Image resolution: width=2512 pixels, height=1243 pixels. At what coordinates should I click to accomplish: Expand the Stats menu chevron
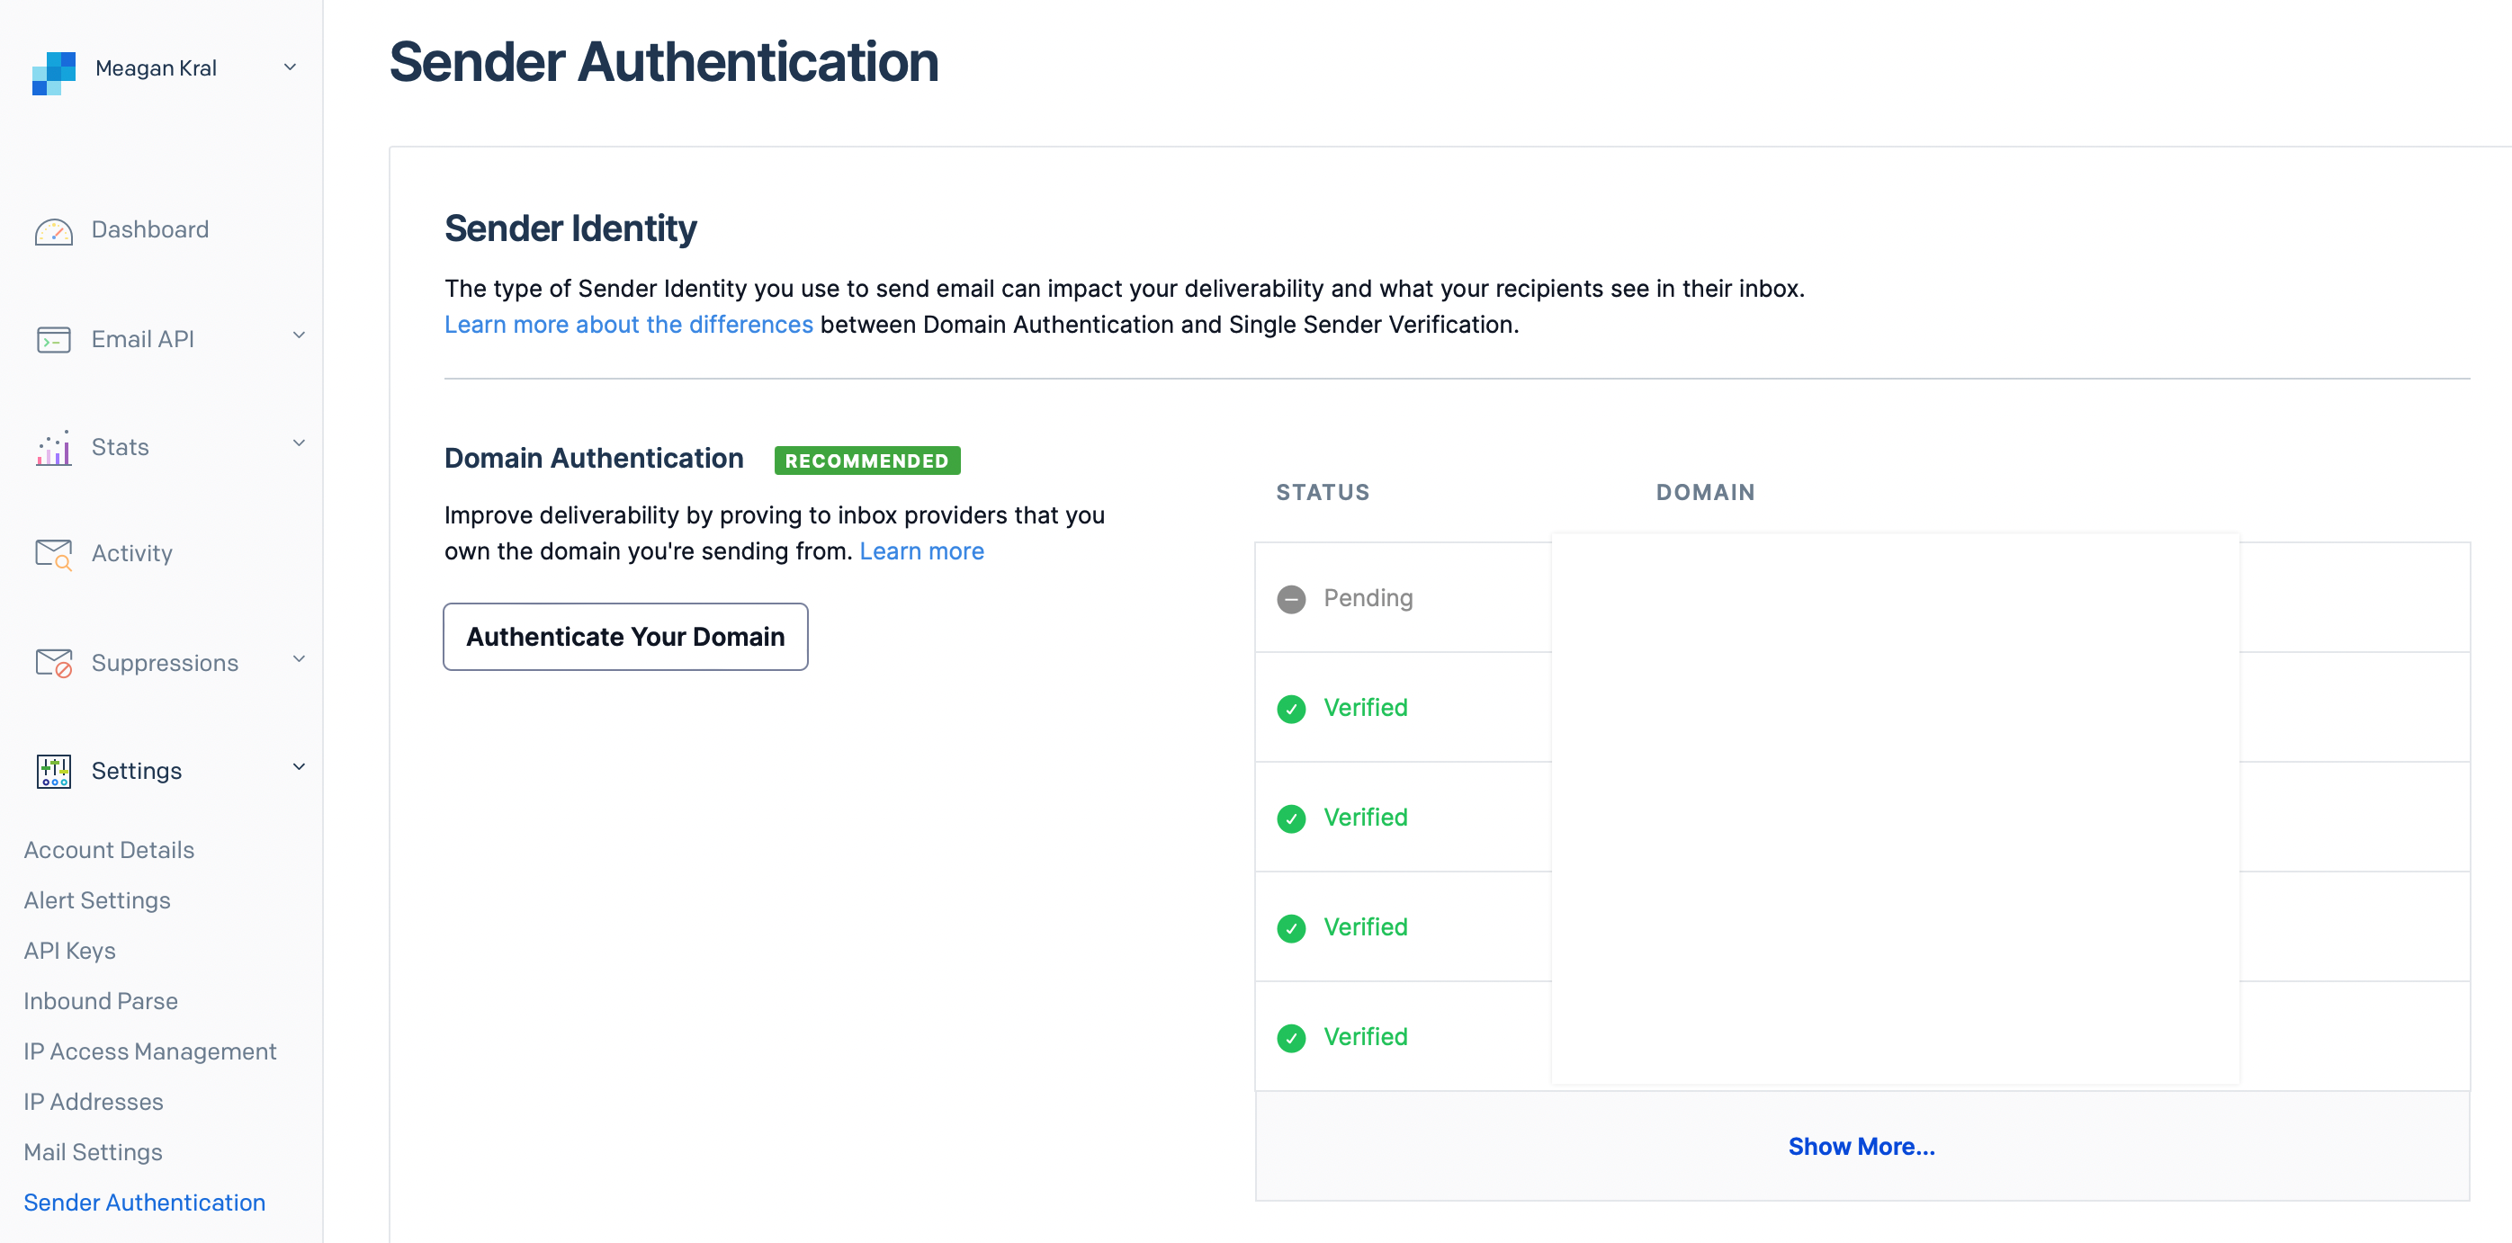(300, 443)
